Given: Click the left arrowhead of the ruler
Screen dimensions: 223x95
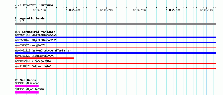Looking at the screenshot, I should 16,8.
